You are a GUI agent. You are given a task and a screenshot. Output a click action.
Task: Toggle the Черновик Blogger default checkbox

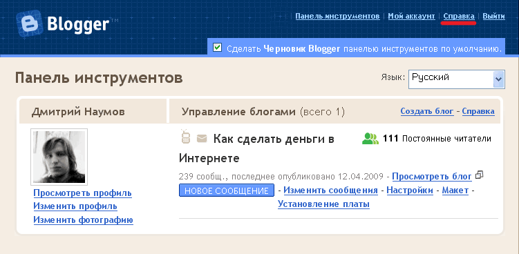[x=217, y=48]
